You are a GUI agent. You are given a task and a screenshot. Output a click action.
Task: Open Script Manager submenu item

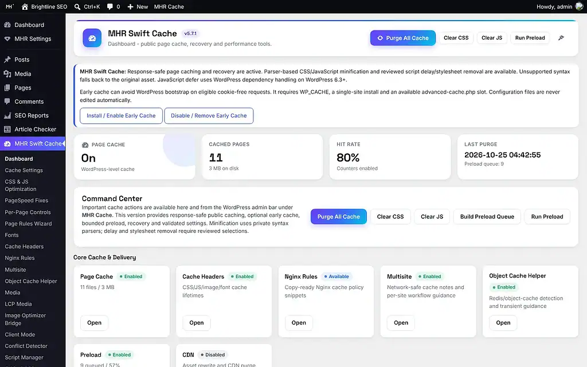(x=24, y=357)
